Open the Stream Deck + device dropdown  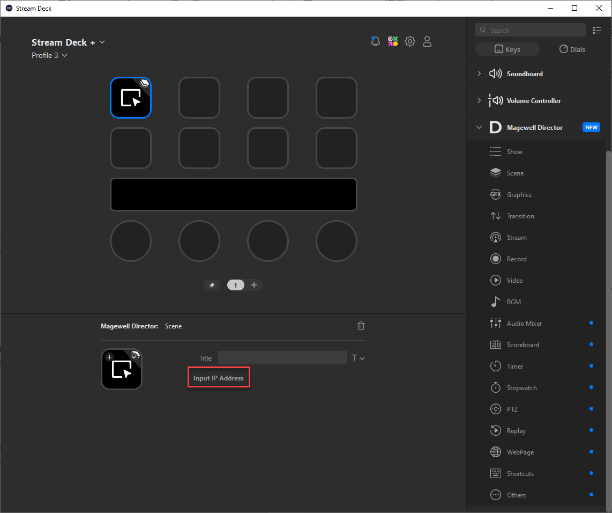click(x=102, y=42)
